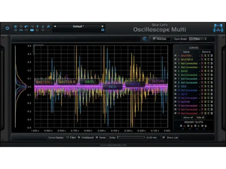Enable Filled curve display checkbox

click(x=67, y=137)
